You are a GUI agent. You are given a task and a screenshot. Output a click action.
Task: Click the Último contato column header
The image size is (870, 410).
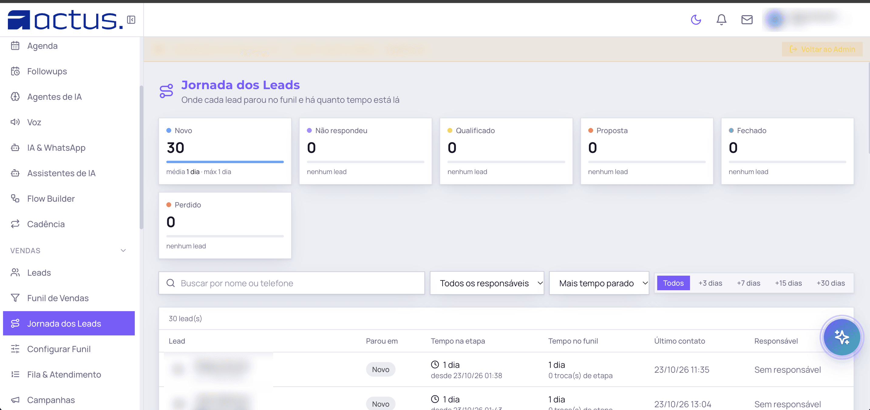click(x=680, y=341)
